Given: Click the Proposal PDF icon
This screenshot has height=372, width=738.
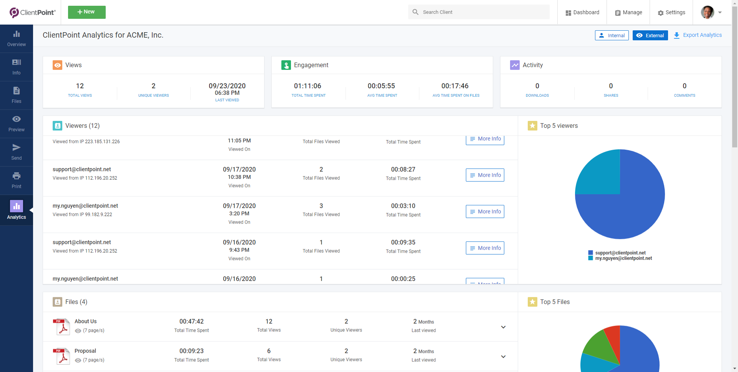Looking at the screenshot, I should click(61, 356).
